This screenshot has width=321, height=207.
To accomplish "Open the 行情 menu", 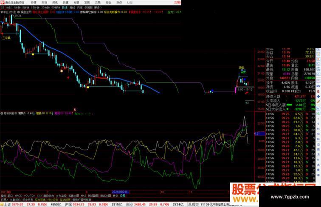I will pyautogui.click(x=34, y=3).
